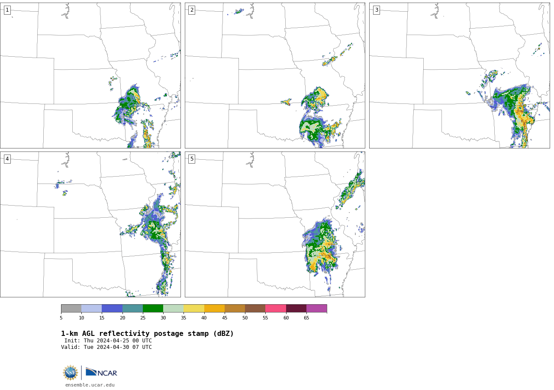Click the blue 15-20 dBZ swatch

[x=112, y=308]
